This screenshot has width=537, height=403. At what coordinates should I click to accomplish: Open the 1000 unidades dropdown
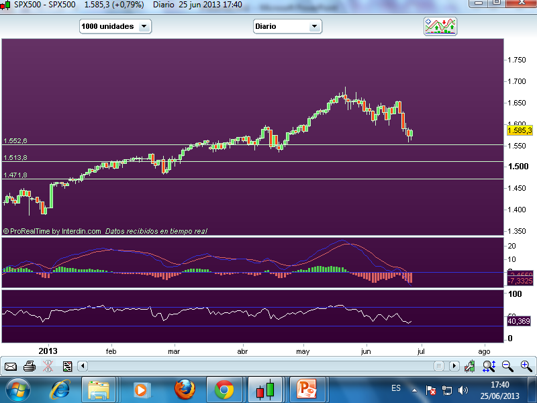[115, 26]
